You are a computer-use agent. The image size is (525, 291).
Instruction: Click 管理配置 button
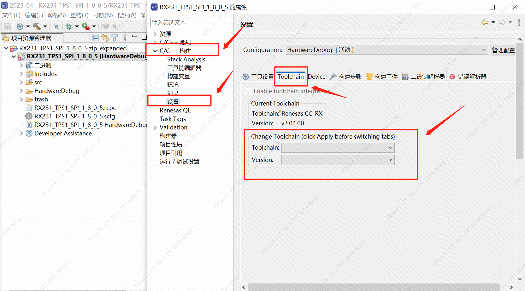click(504, 50)
